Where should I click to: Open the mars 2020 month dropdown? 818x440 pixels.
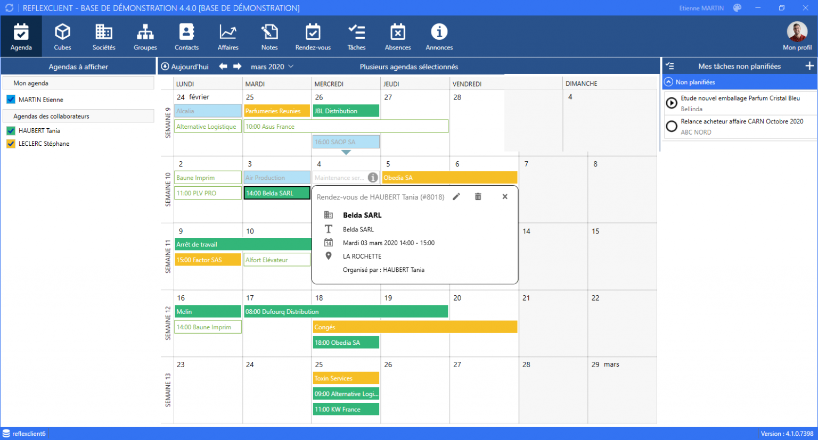point(272,67)
